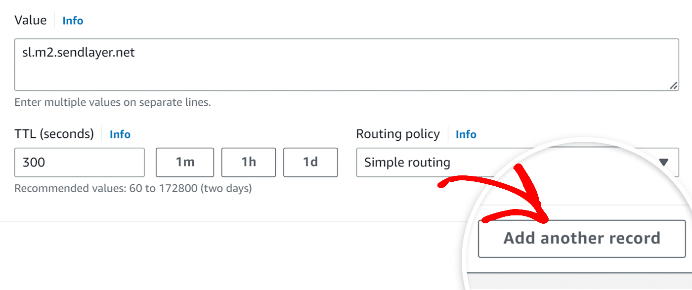The width and height of the screenshot is (692, 290).
Task: Select the Value field label
Action: (x=30, y=20)
